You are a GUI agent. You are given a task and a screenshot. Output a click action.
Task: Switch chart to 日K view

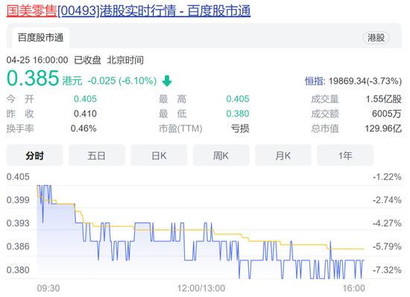(159, 156)
